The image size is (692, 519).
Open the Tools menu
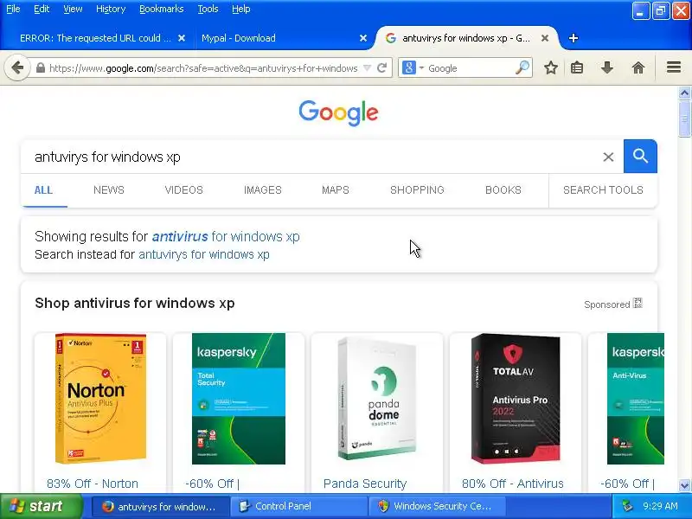pyautogui.click(x=208, y=9)
